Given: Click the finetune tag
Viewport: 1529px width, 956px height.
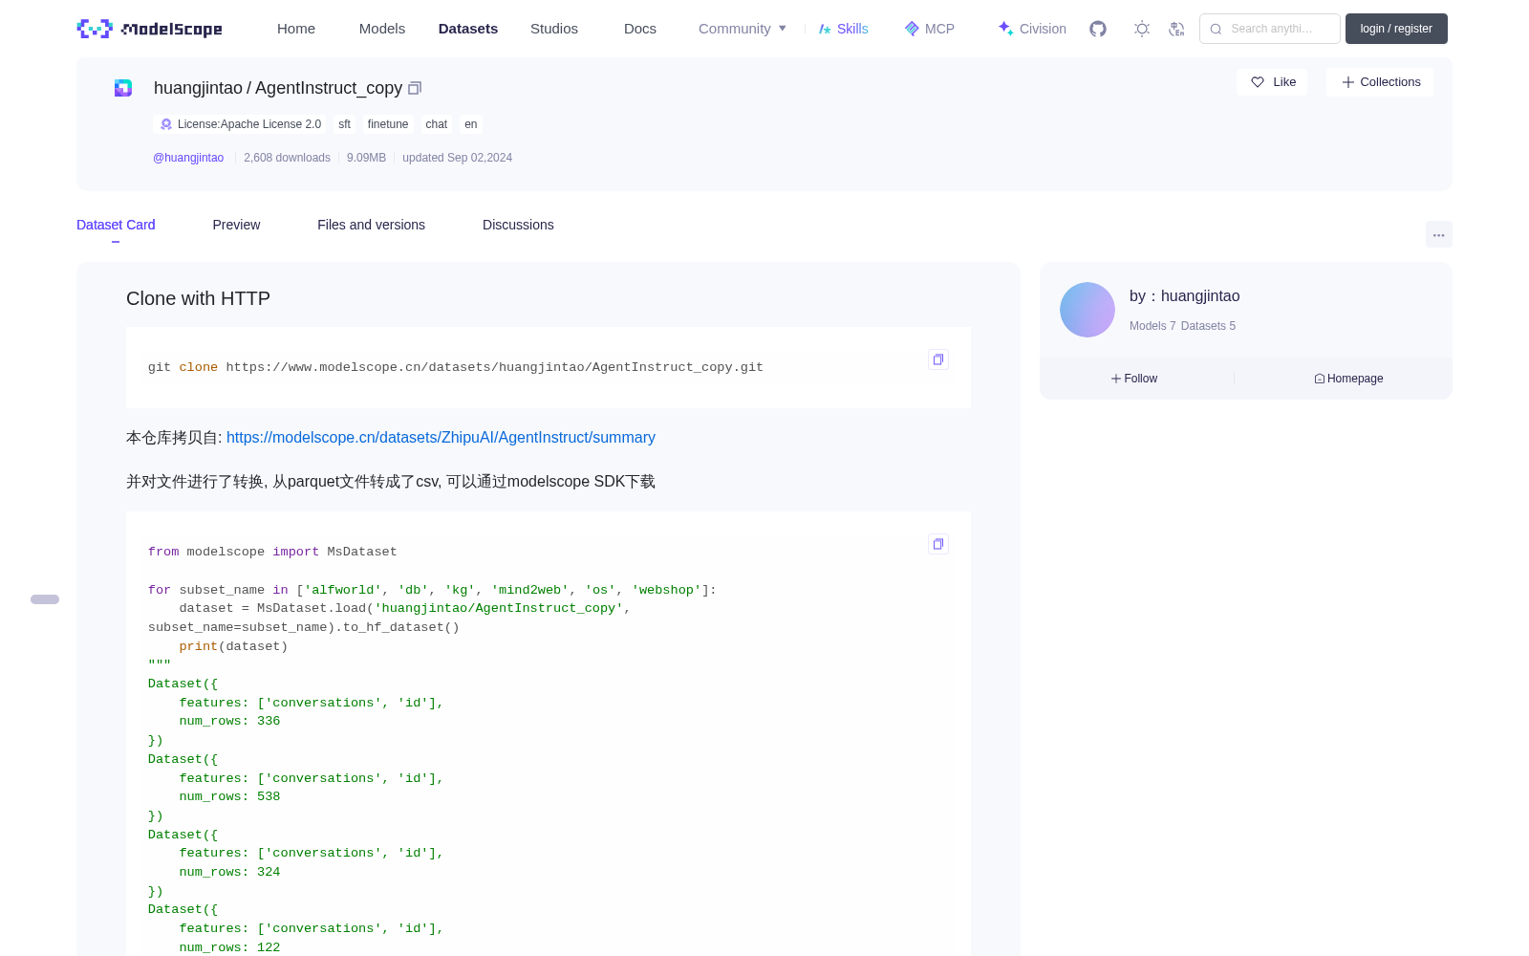Looking at the screenshot, I should point(388,124).
